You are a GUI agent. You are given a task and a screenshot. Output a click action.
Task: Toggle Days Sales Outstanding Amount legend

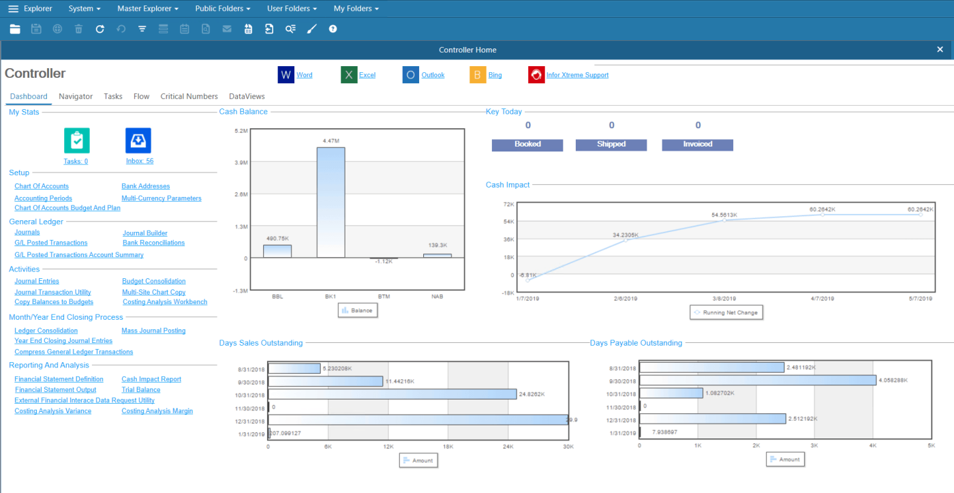[418, 460]
